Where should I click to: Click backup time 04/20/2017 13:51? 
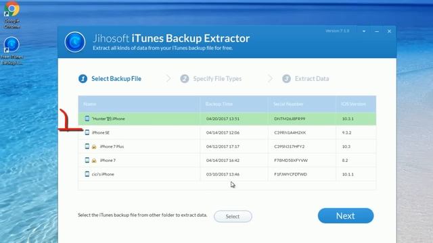click(x=223, y=119)
